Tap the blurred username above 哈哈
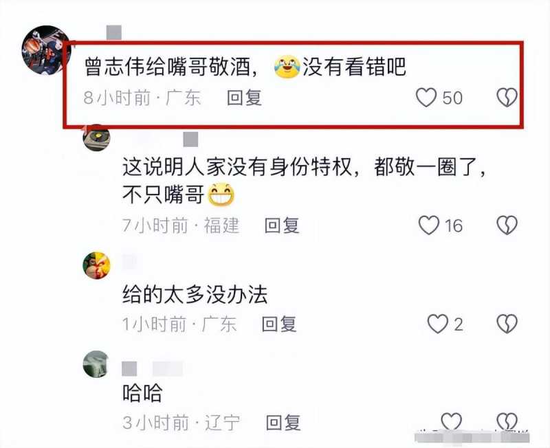 click(x=153, y=369)
